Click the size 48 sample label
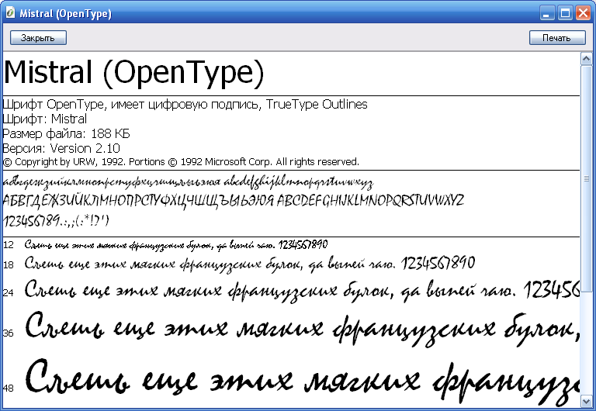596x411 pixels. point(9,388)
